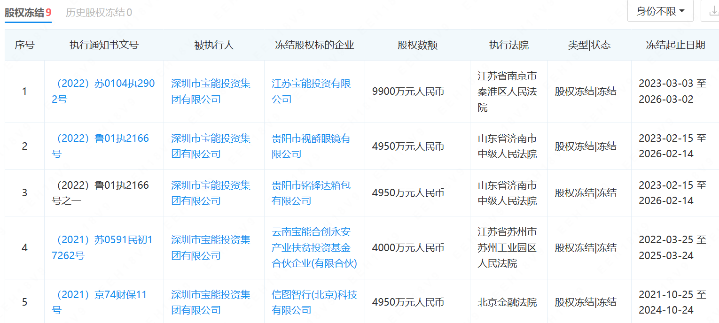Switch to 股权冻结 tab
Viewport: 719px width, 323px height.
(28, 13)
